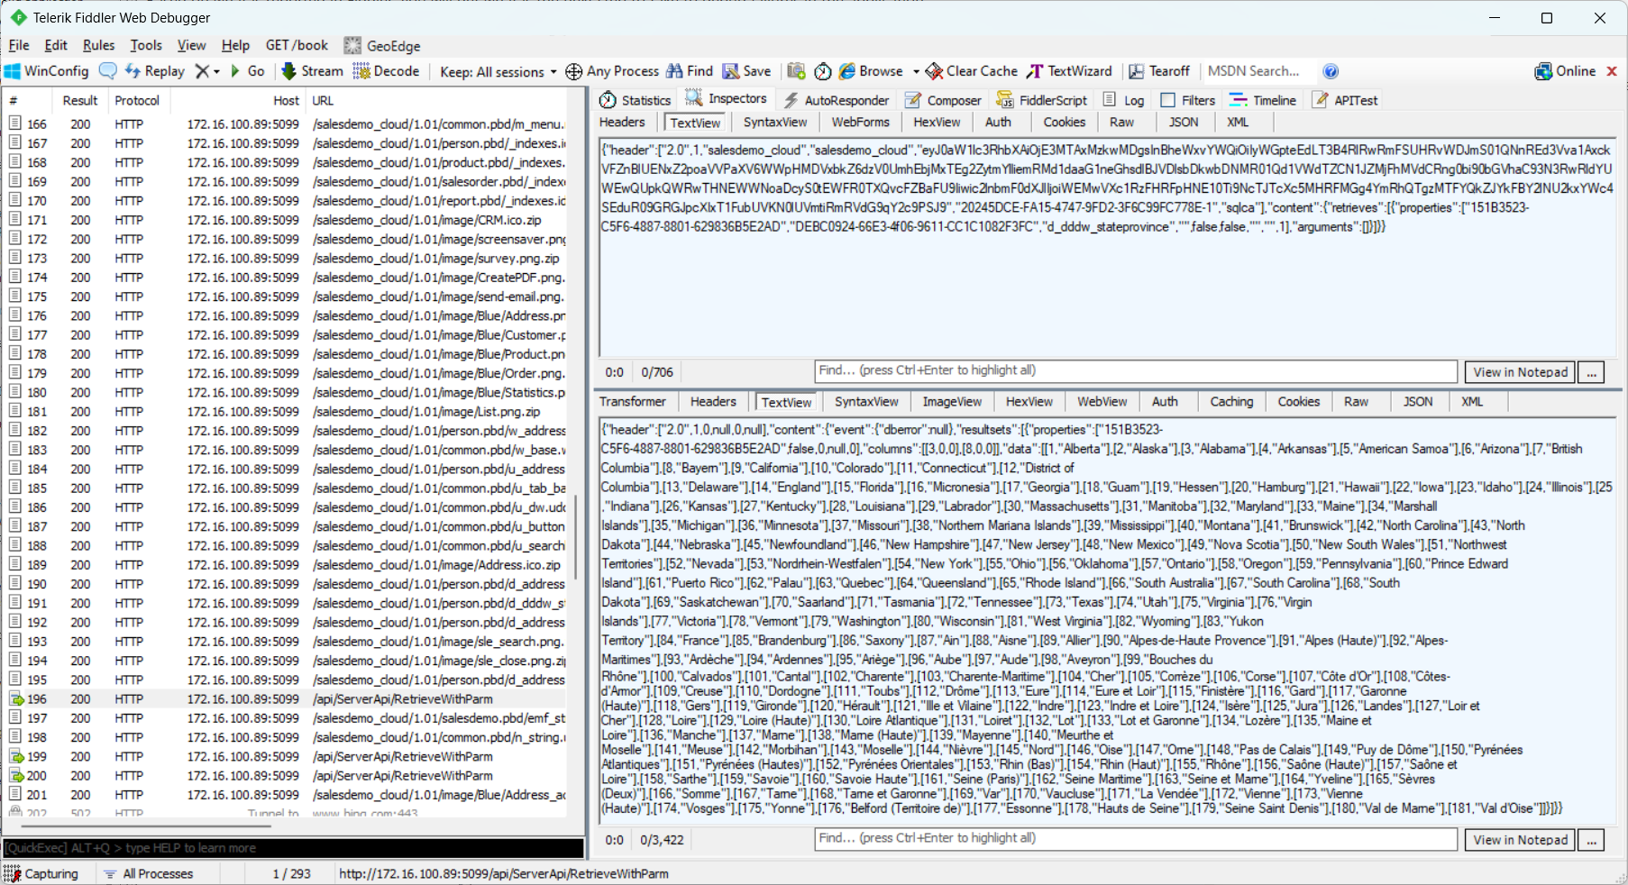The width and height of the screenshot is (1628, 885).
Task: Click the WinConfig button
Action: tap(47, 71)
